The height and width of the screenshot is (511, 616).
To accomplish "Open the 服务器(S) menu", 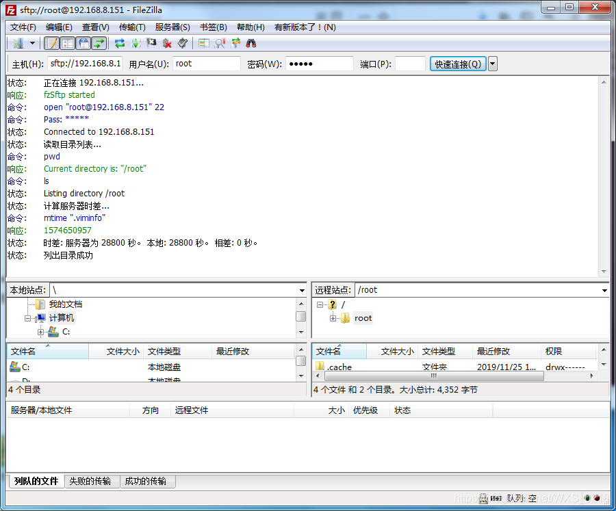I will tap(172, 27).
